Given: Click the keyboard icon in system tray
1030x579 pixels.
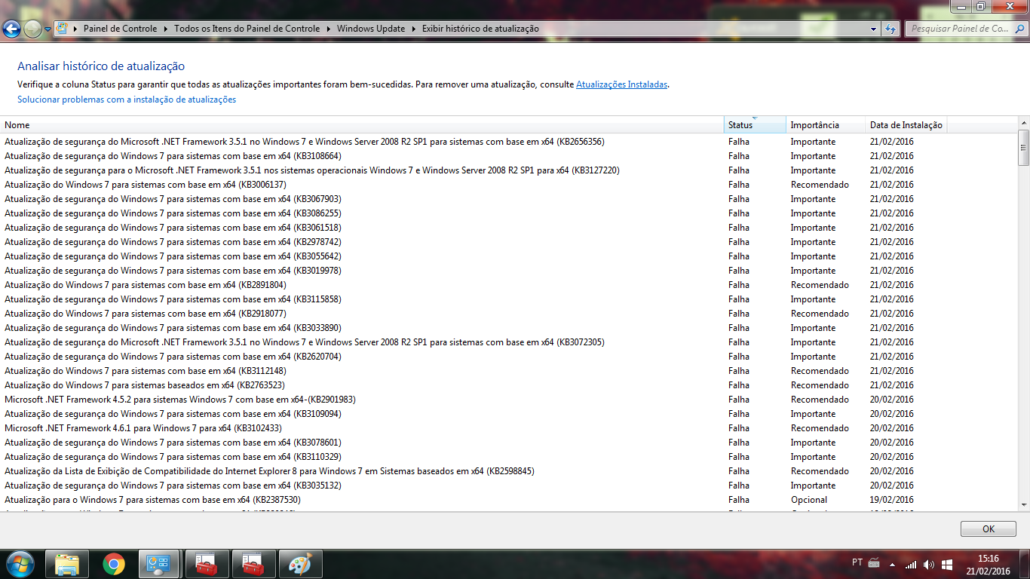Looking at the screenshot, I should [x=875, y=563].
